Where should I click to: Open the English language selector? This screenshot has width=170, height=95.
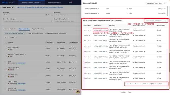point(49,15)
